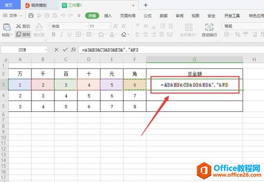Align text to top of cell
The height and width of the screenshot is (182, 264).
[x=138, y=26]
